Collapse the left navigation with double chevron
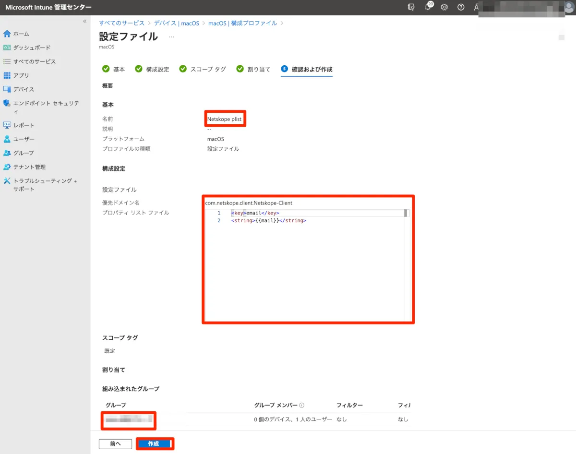The image size is (576, 454). (84, 21)
